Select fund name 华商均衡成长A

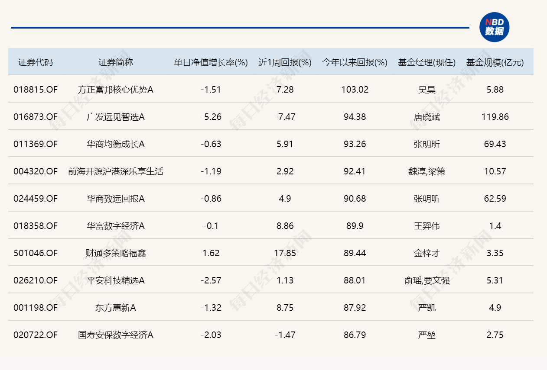(116, 144)
